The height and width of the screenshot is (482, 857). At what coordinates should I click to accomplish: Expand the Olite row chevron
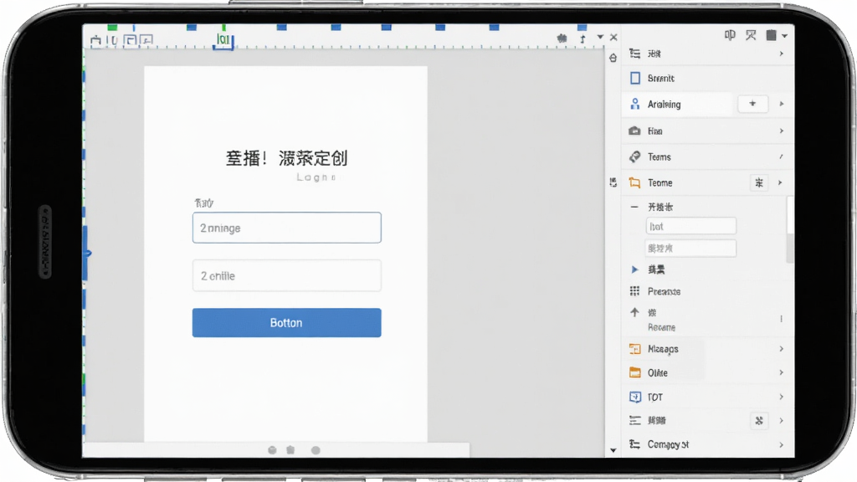[x=782, y=372]
